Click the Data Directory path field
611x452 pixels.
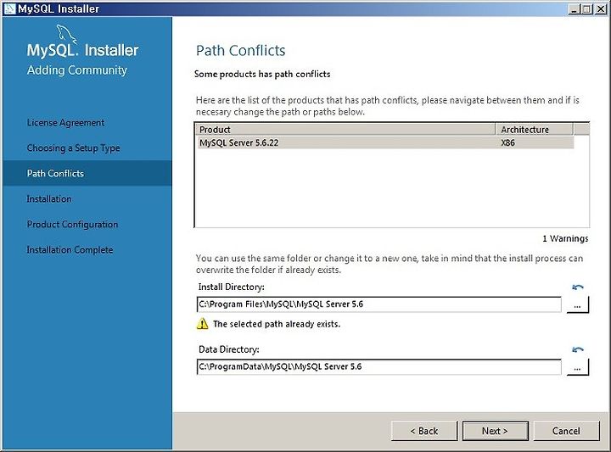pos(378,366)
